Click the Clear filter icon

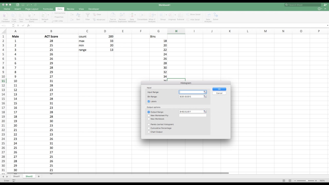click(94, 15)
